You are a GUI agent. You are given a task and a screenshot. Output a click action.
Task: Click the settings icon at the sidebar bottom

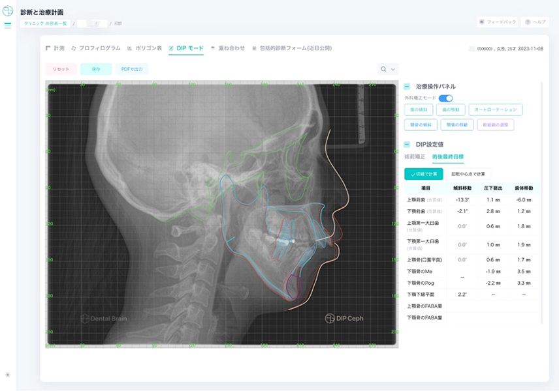tap(8, 375)
